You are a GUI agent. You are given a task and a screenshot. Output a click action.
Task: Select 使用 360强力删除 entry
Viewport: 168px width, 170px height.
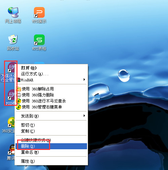tap(51, 95)
